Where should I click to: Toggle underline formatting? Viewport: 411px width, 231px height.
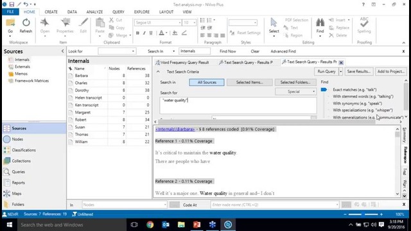(151, 33)
